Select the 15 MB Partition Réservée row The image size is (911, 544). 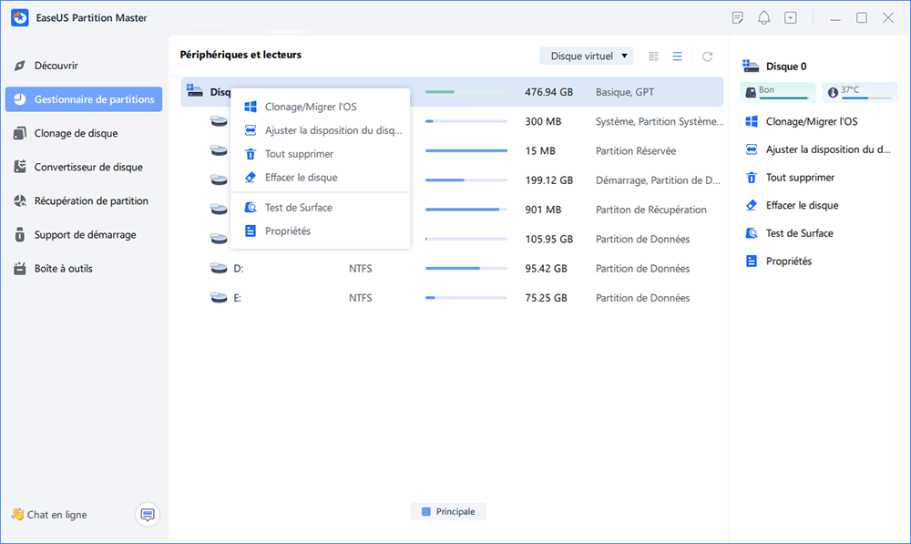[x=452, y=150]
